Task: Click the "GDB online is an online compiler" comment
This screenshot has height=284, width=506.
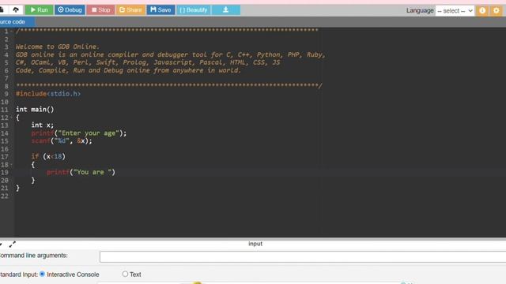Action: (x=171, y=54)
